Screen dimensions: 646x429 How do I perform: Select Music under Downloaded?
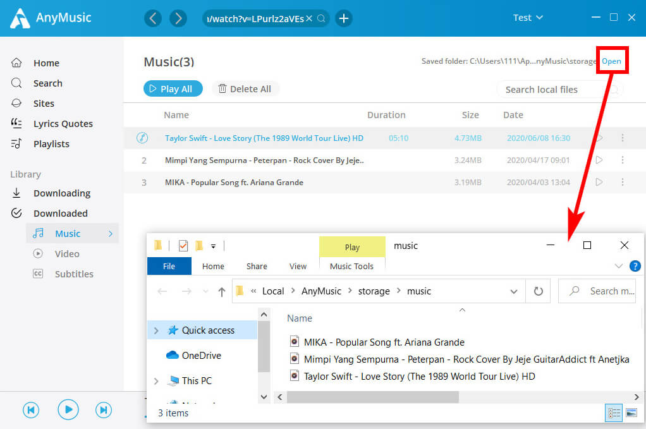[73, 233]
